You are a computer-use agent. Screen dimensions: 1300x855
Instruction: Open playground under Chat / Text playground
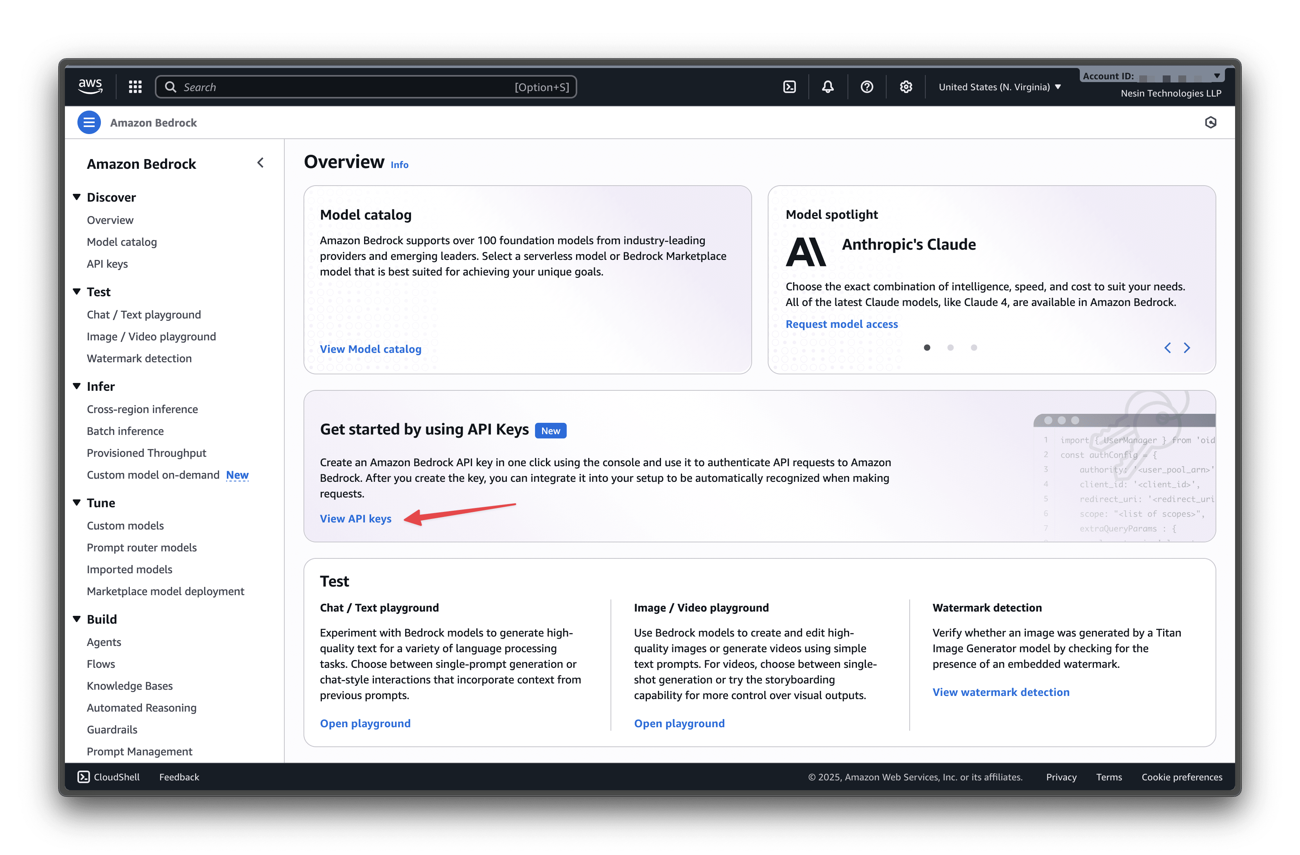pyautogui.click(x=365, y=723)
